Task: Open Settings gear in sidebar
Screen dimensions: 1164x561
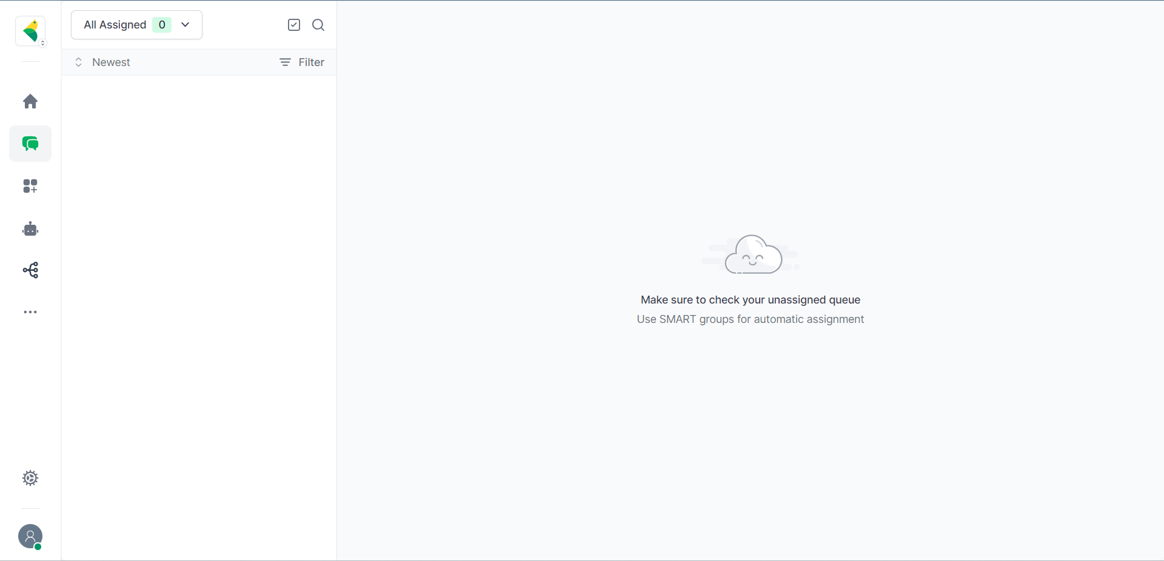Action: [30, 478]
